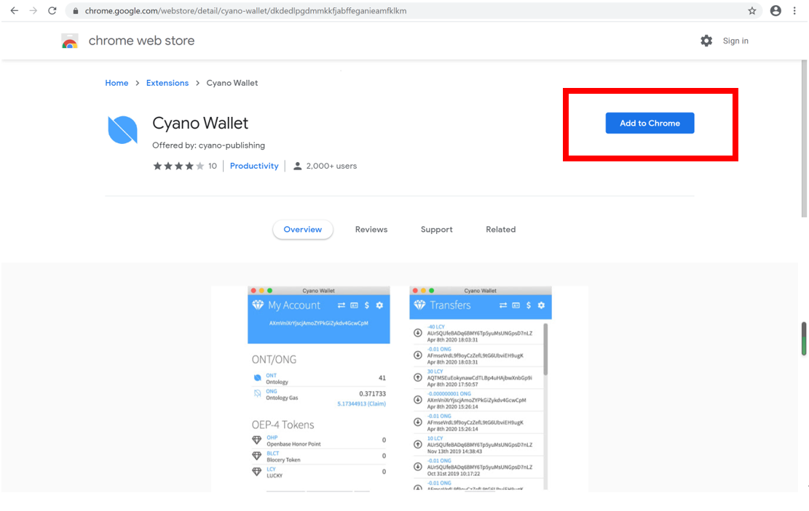Switch to the Overview tab

(302, 229)
